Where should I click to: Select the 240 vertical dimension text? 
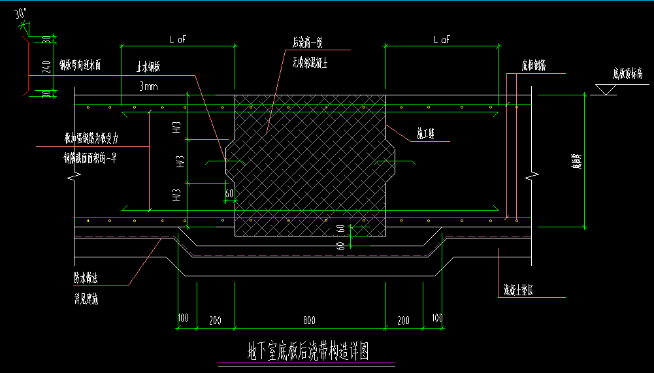(x=47, y=67)
